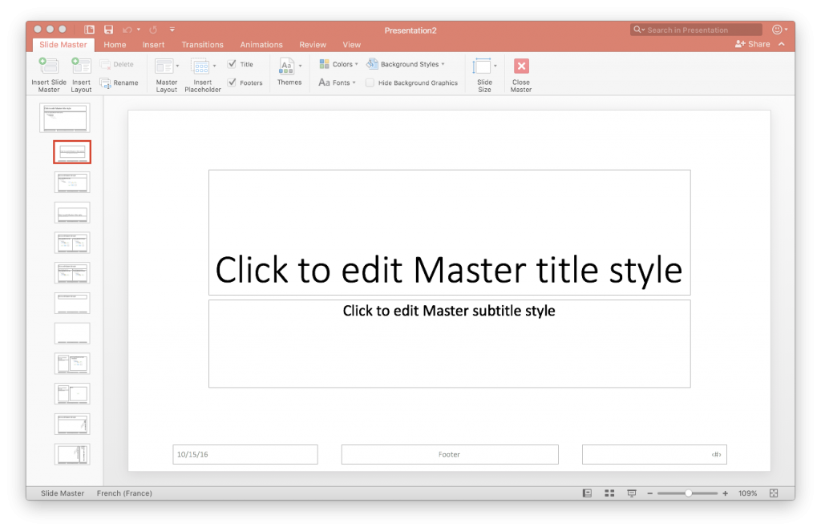Toggle the Footers checkbox
This screenshot has width=821, height=531.
[x=230, y=82]
